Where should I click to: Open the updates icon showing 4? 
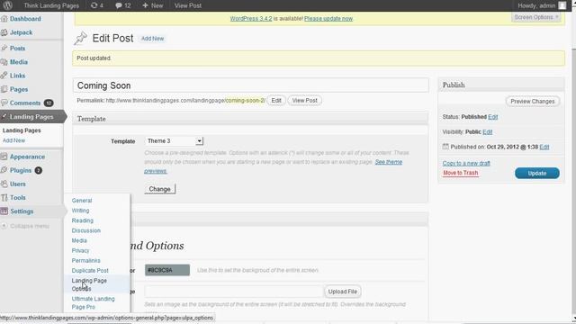click(x=96, y=5)
